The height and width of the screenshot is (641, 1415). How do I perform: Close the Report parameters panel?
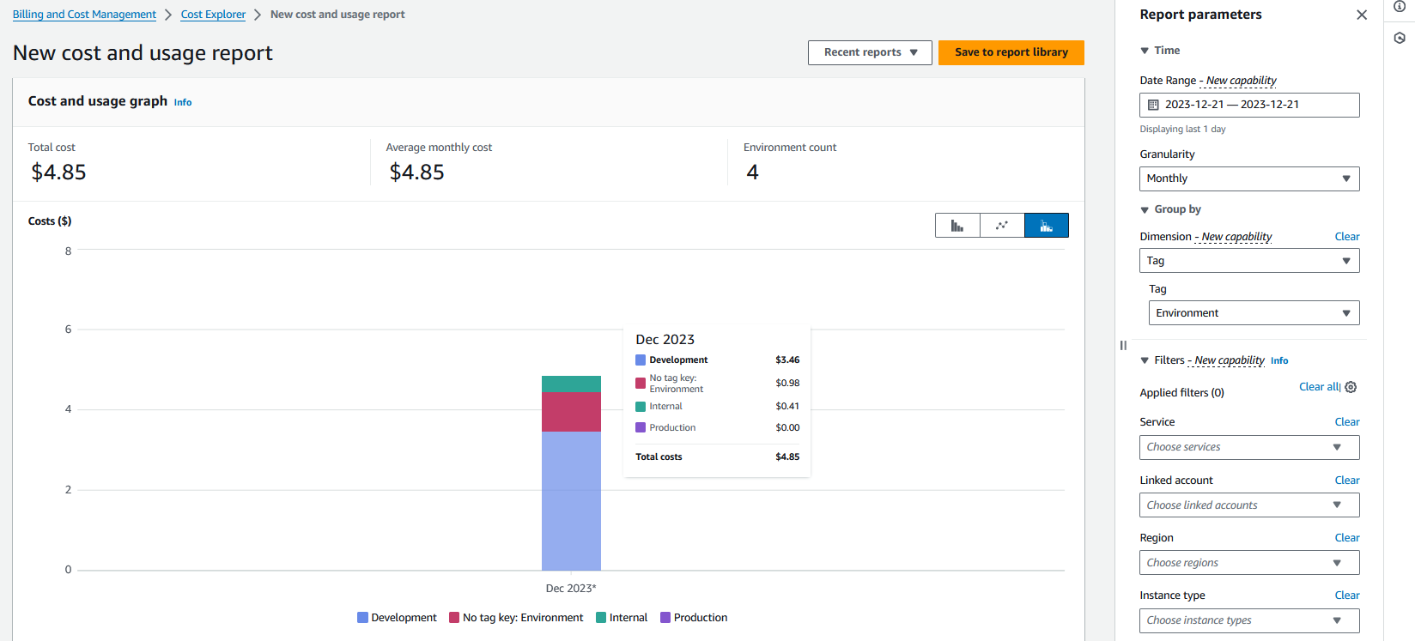click(1362, 15)
